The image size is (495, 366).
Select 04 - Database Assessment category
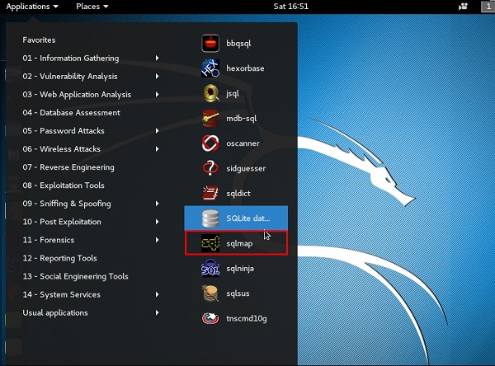coord(71,113)
